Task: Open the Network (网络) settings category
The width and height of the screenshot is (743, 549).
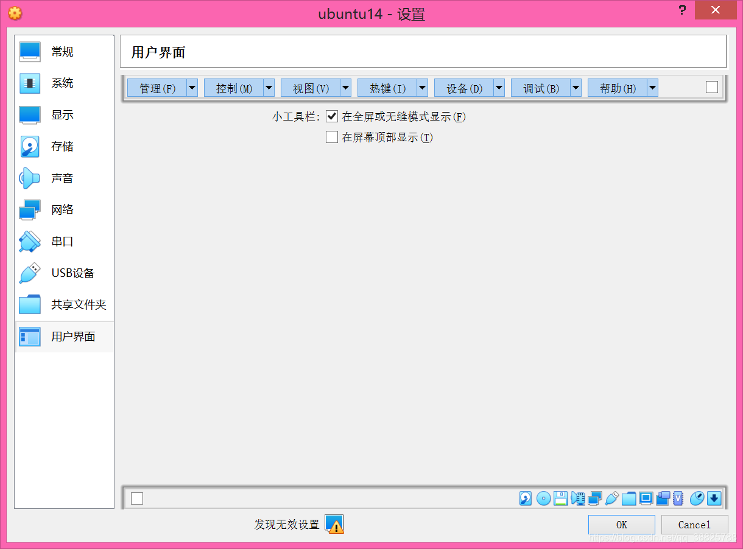Action: pos(64,210)
